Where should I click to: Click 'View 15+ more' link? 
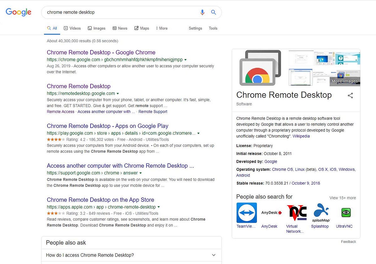[342, 198]
